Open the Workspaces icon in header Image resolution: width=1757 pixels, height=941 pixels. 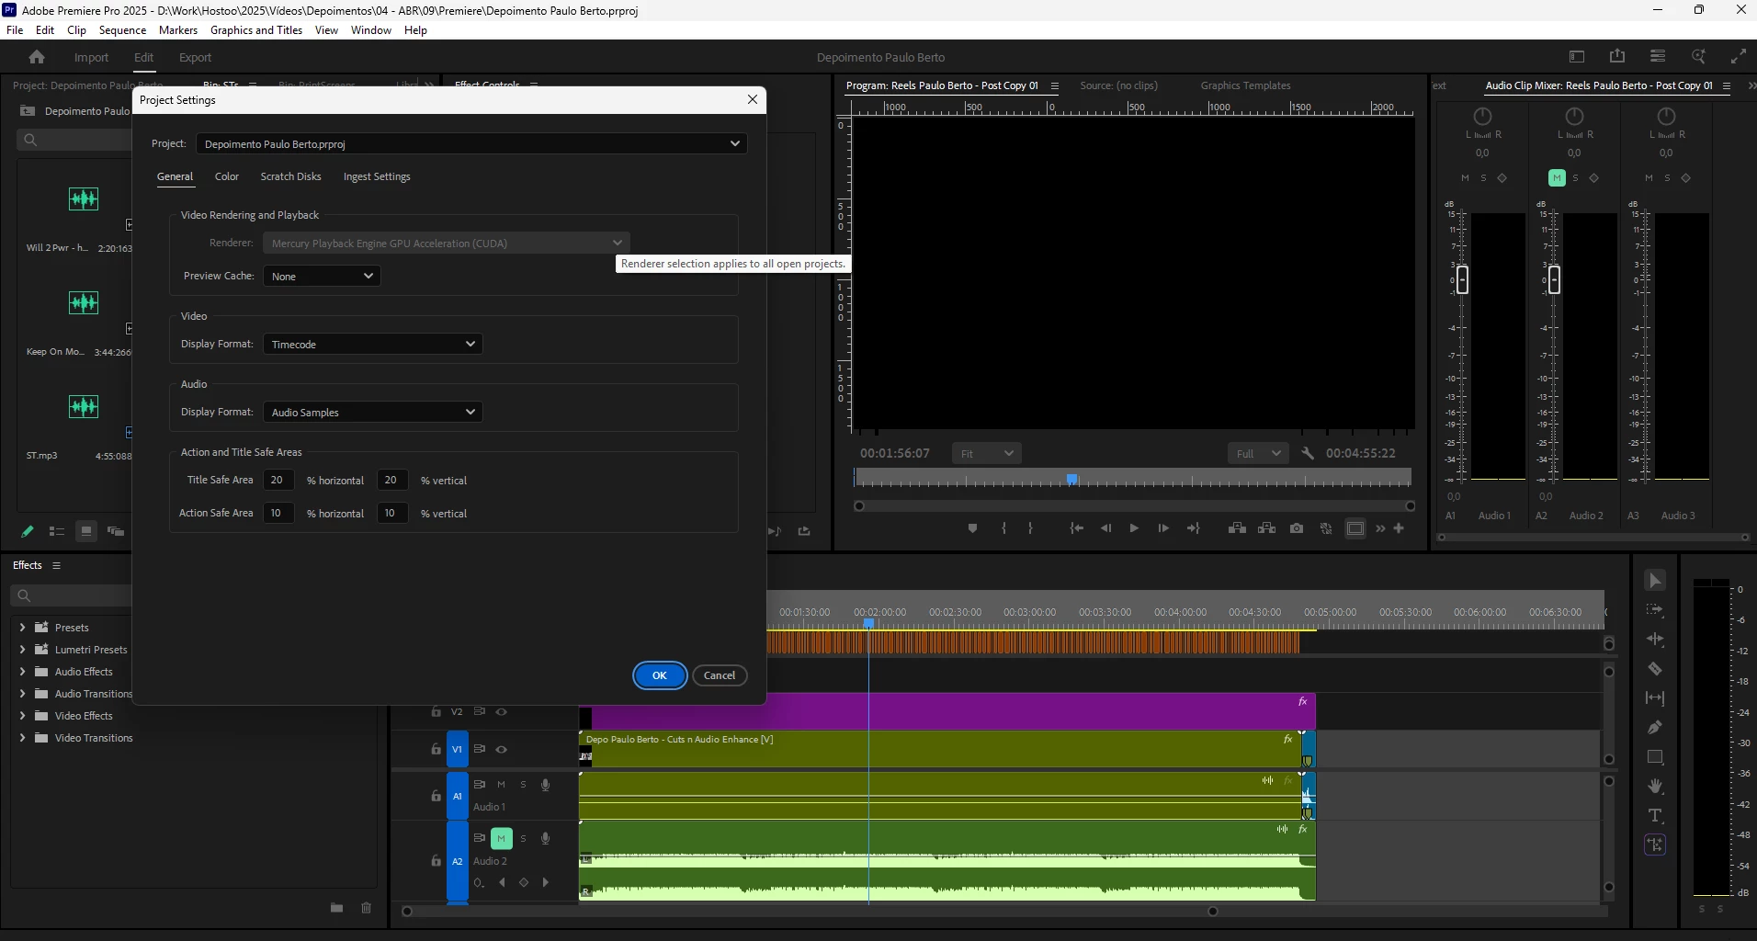pos(1658,56)
